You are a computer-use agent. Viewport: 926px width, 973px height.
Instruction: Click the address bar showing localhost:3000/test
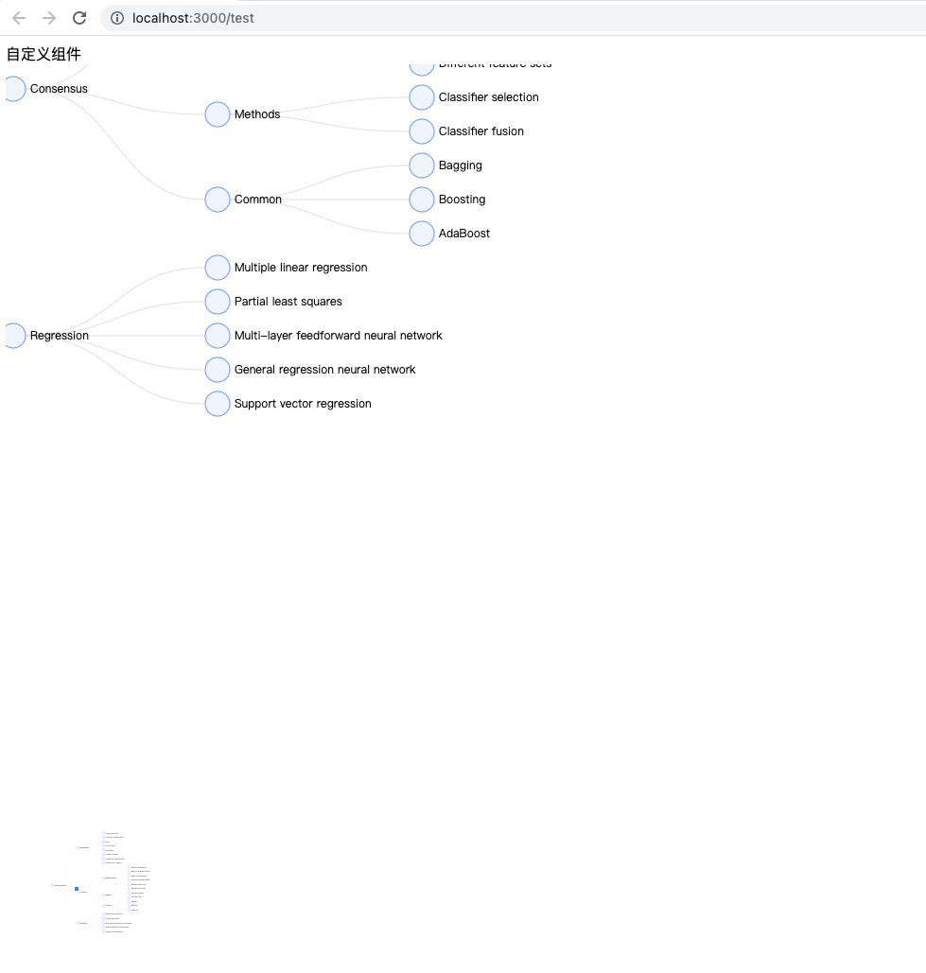point(194,17)
